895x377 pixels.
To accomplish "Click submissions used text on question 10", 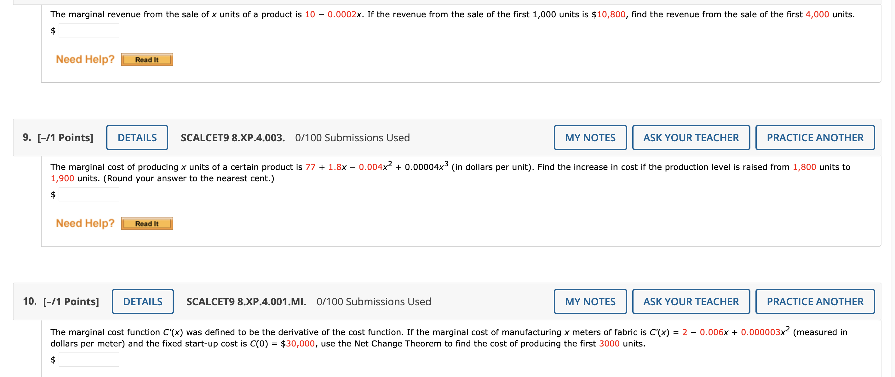I will pyautogui.click(x=374, y=302).
